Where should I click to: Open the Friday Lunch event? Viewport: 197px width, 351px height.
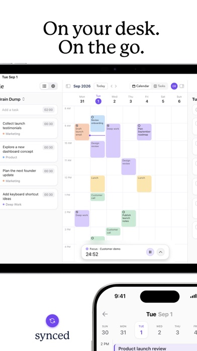[x=144, y=184]
